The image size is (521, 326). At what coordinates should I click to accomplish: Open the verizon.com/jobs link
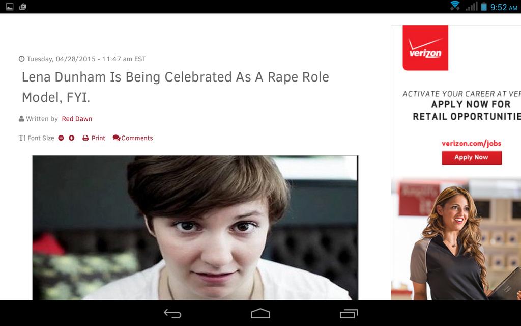471,143
